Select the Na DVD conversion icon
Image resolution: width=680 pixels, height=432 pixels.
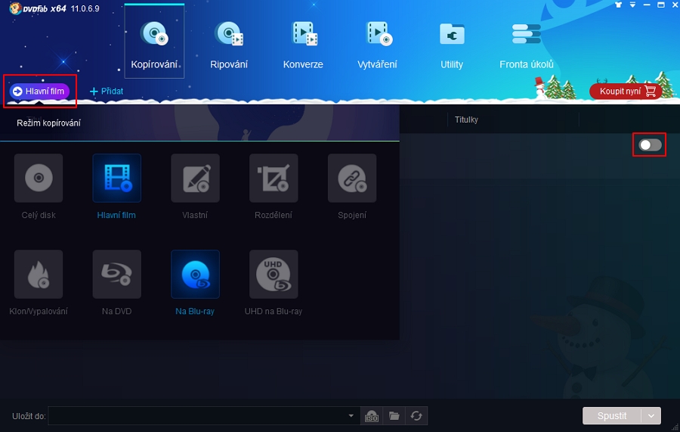(116, 274)
